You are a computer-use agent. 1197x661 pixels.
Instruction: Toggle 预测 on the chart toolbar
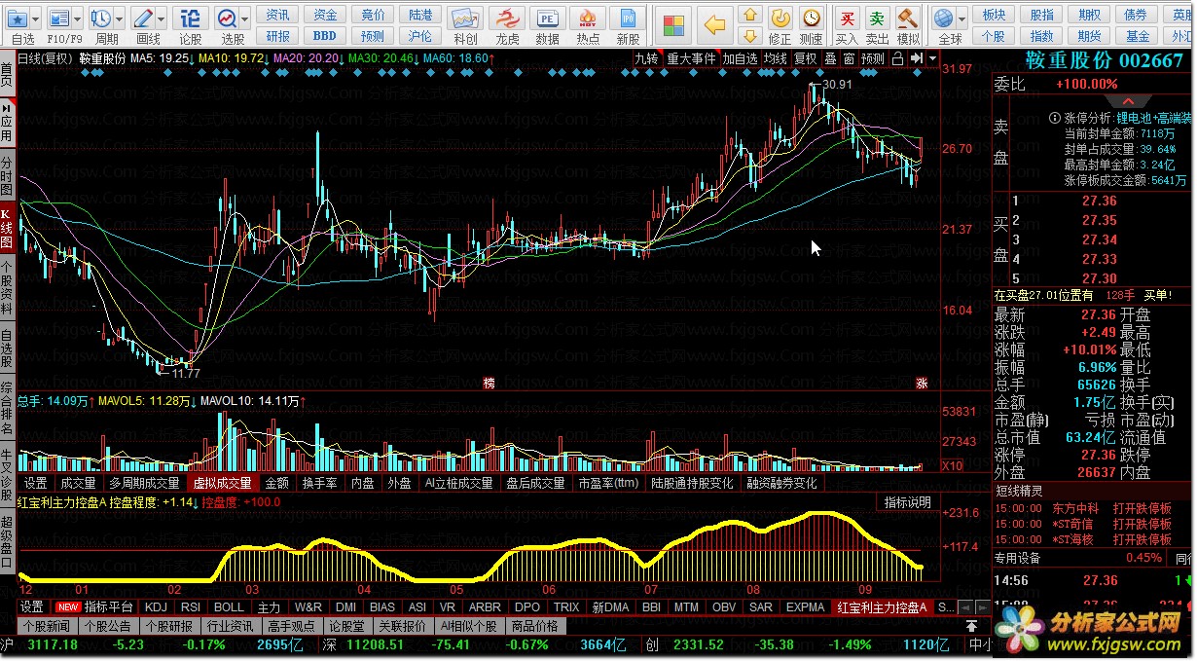(x=873, y=58)
